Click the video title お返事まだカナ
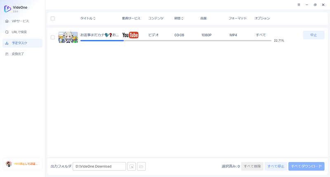 pyautogui.click(x=99, y=35)
